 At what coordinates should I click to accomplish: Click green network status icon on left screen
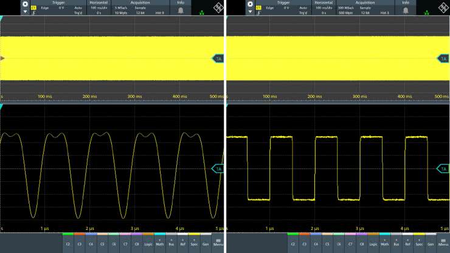(x=202, y=13)
